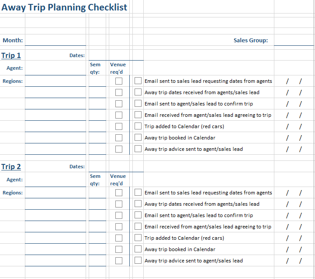Check Trip 2 'Email received from agent/sales lead agreeing' box

point(138,226)
